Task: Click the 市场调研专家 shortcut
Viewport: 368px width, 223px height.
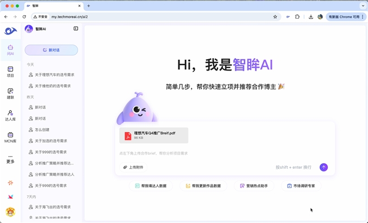Action: (x=301, y=186)
